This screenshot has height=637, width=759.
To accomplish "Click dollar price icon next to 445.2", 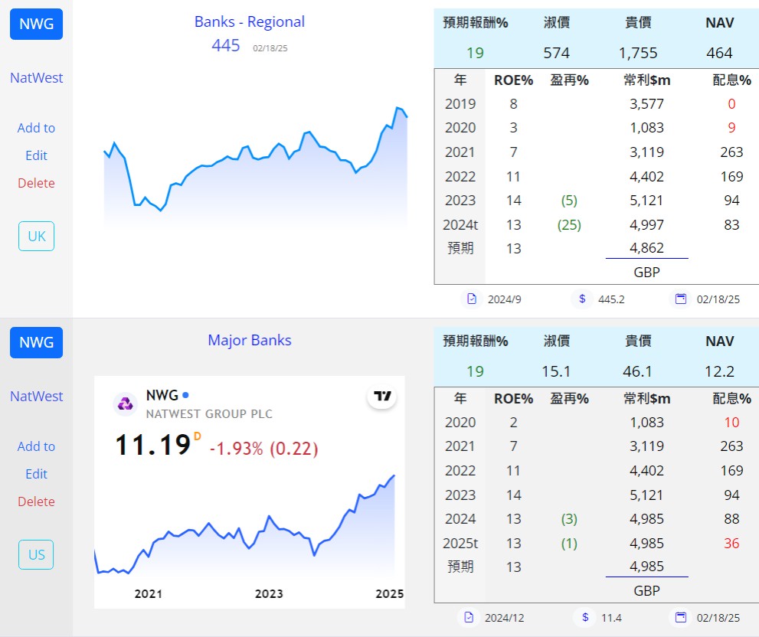I will (582, 299).
